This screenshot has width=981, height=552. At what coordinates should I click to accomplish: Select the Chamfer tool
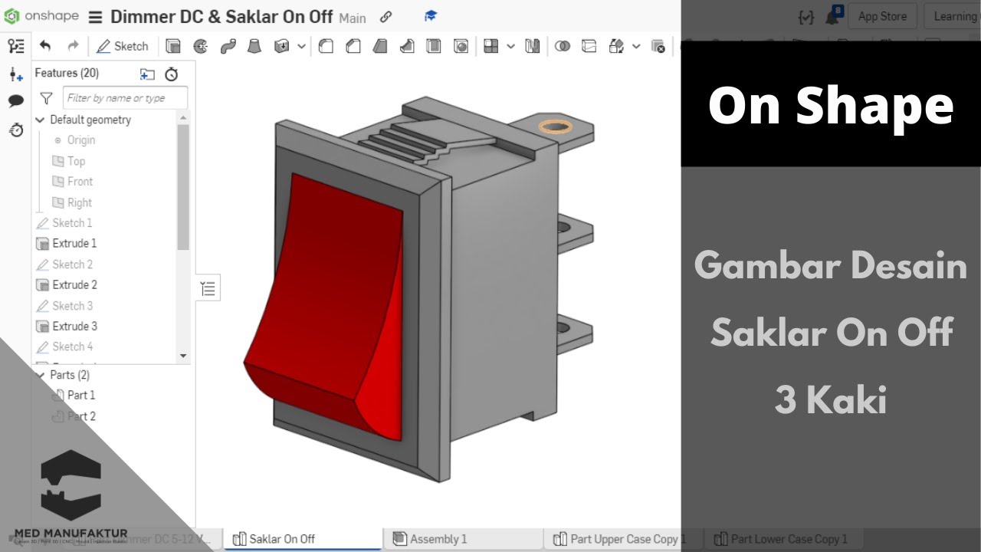point(353,46)
